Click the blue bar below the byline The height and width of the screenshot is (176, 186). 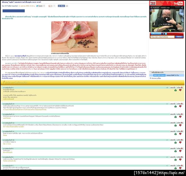14,11
